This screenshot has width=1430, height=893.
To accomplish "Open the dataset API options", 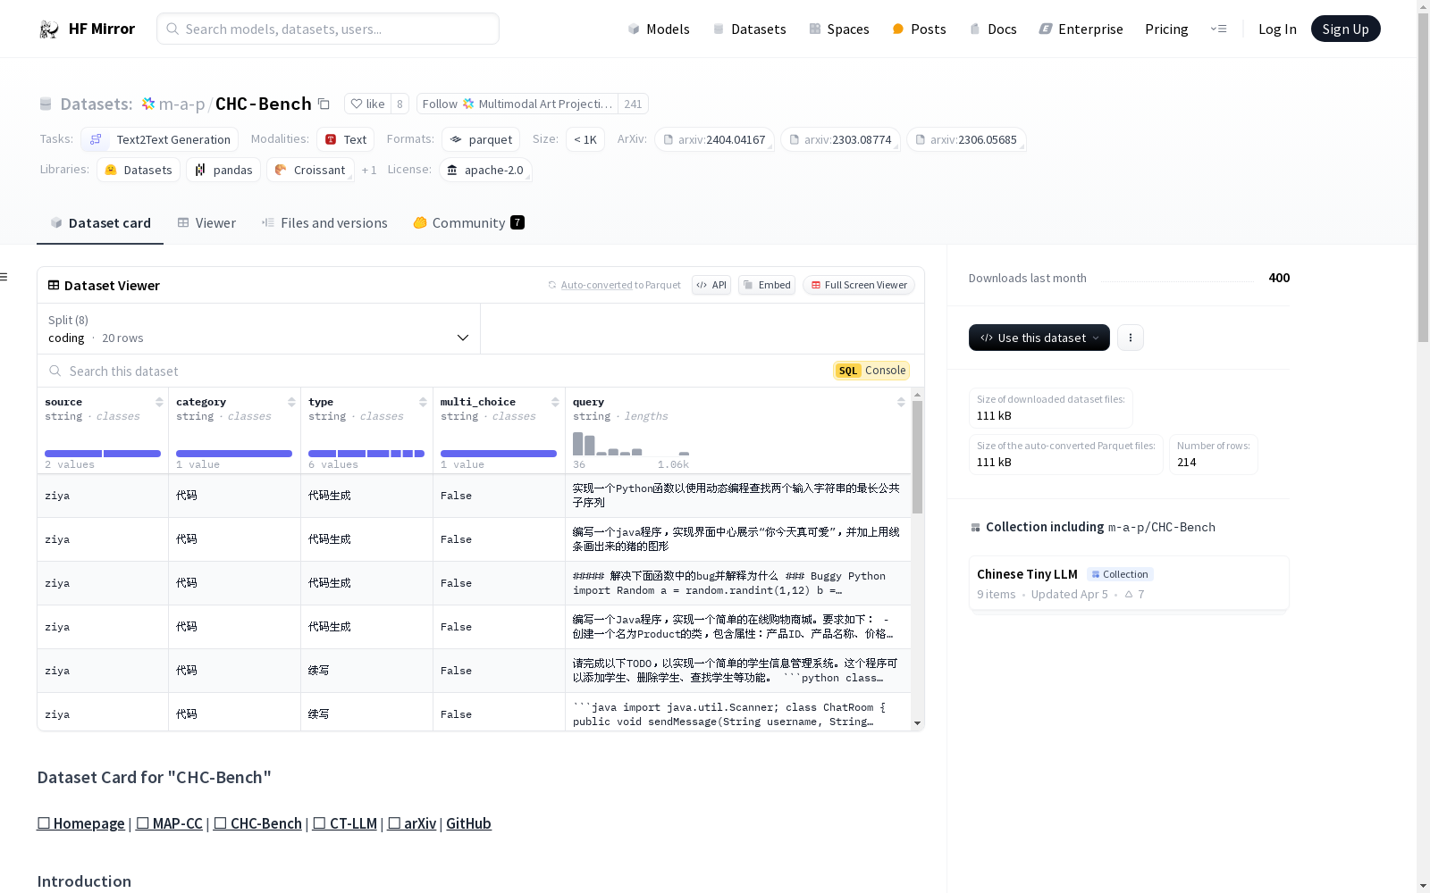I will [x=711, y=285].
